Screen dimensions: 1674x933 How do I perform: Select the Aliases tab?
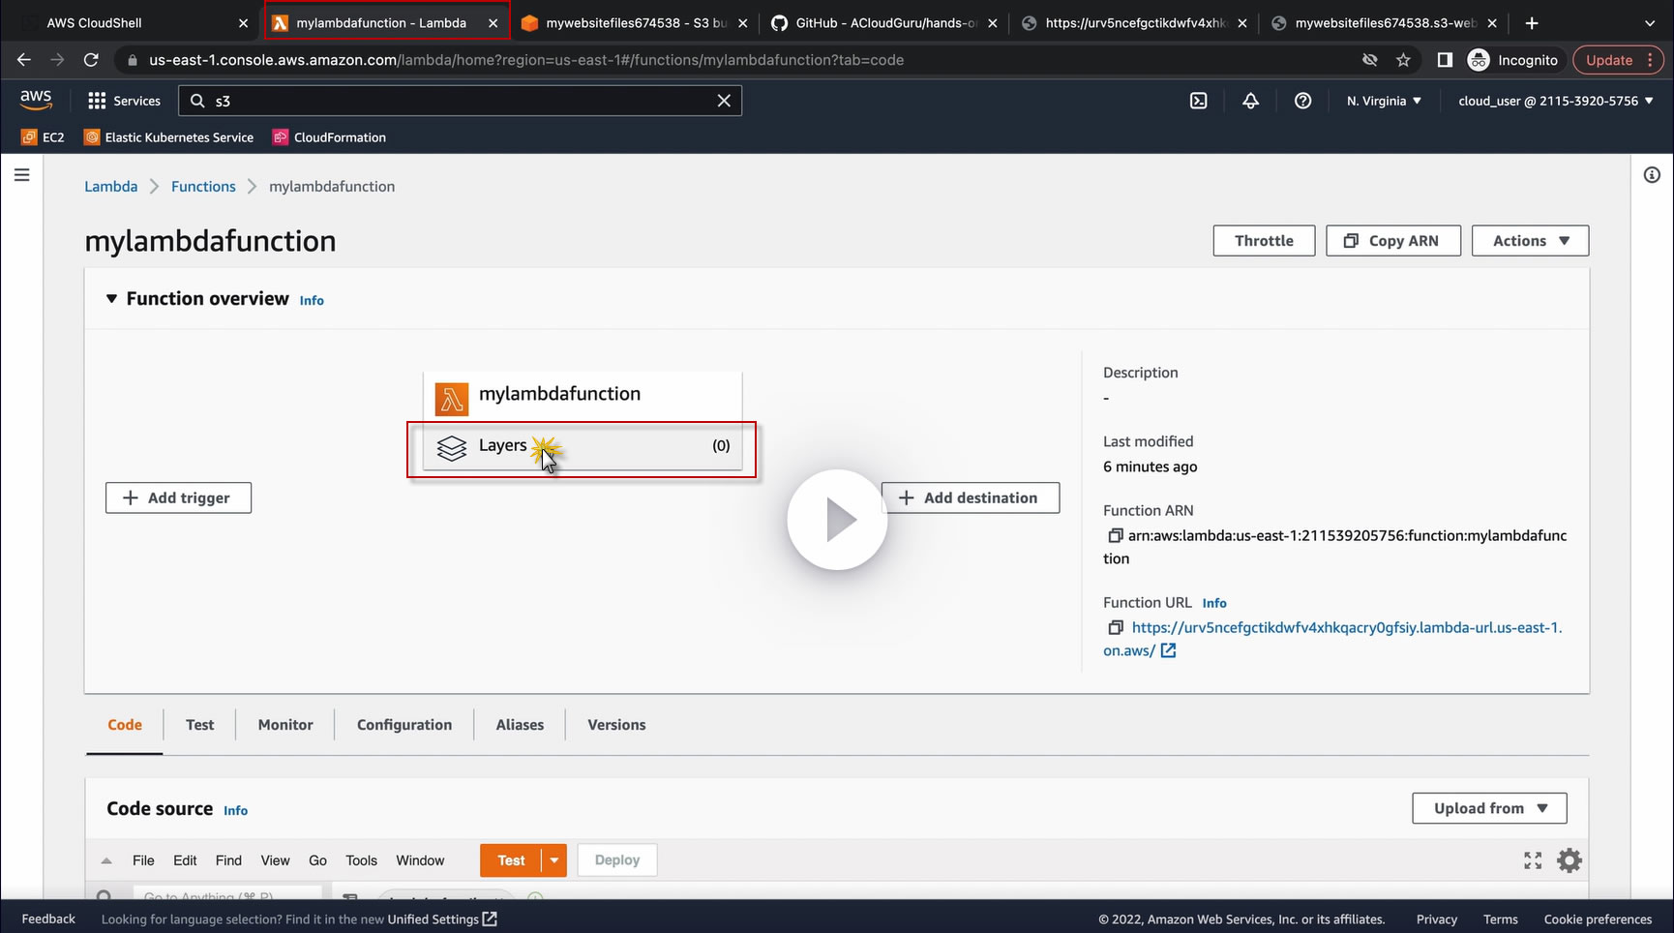pos(520,725)
